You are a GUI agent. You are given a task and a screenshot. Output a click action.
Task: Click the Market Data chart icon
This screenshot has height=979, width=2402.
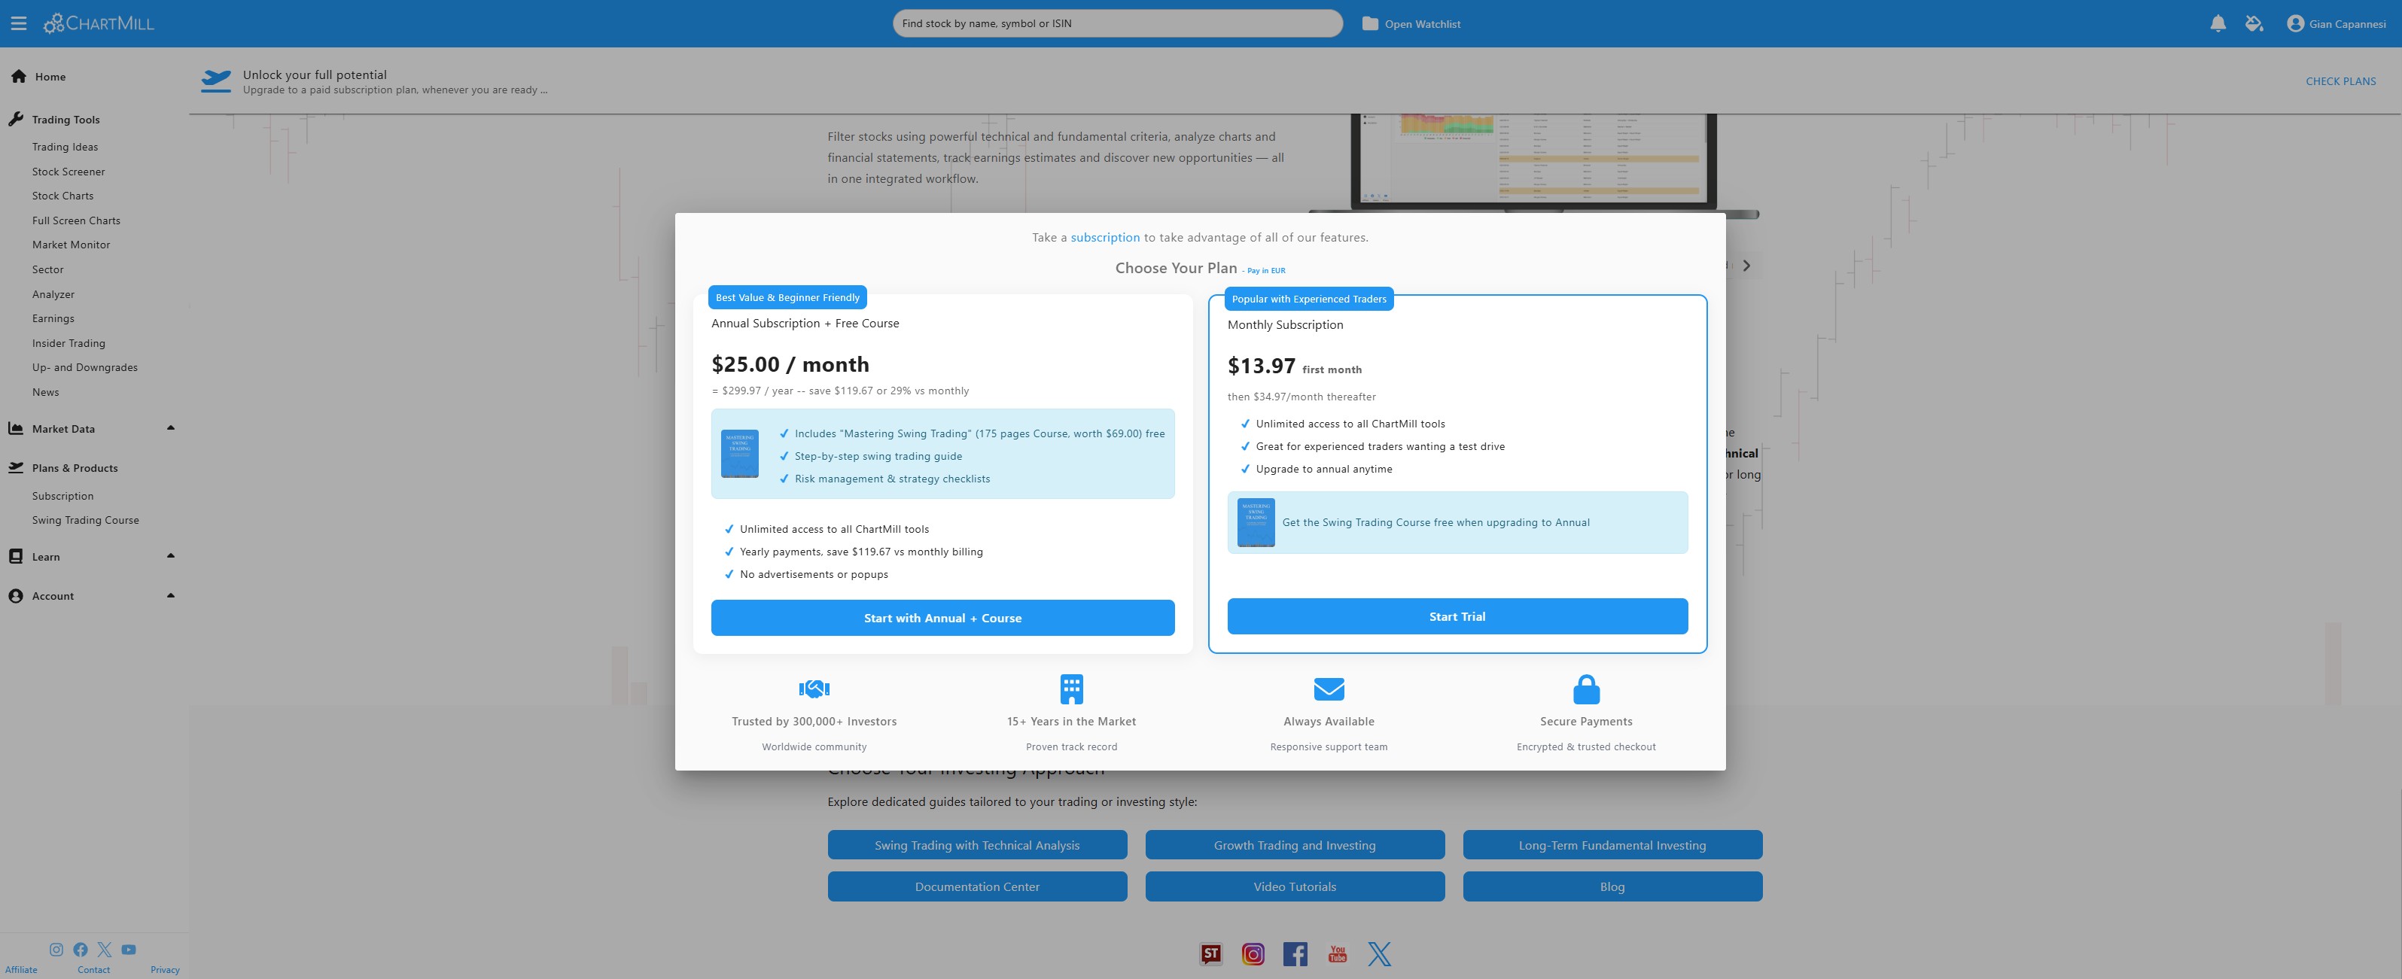(x=16, y=428)
